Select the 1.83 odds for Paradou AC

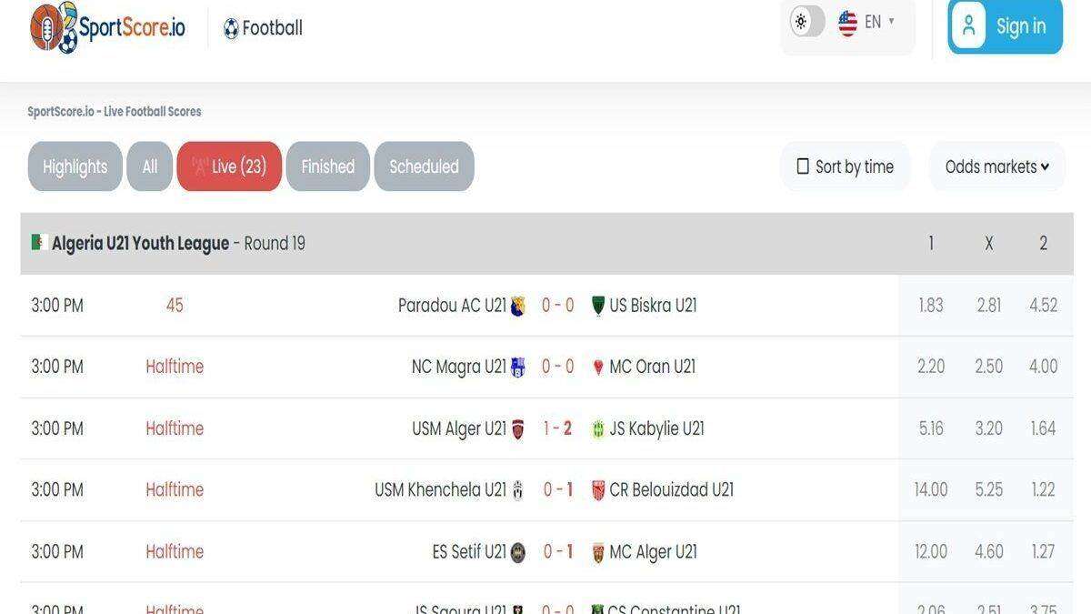(x=931, y=306)
